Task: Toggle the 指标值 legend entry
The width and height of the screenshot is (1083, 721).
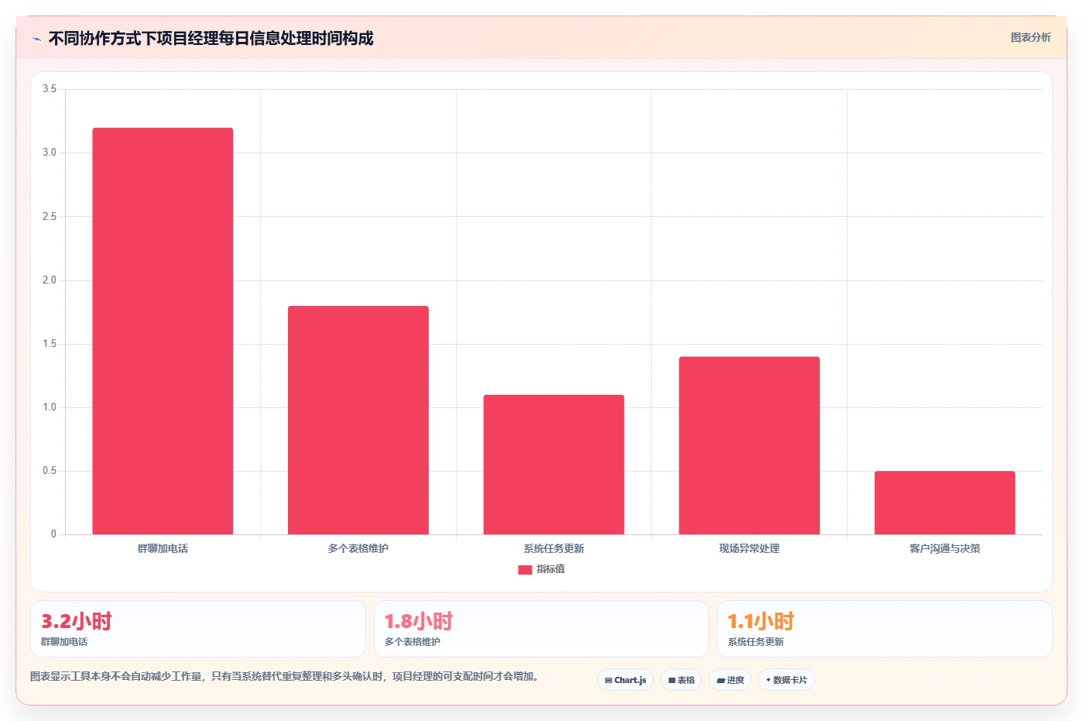Action: click(541, 569)
